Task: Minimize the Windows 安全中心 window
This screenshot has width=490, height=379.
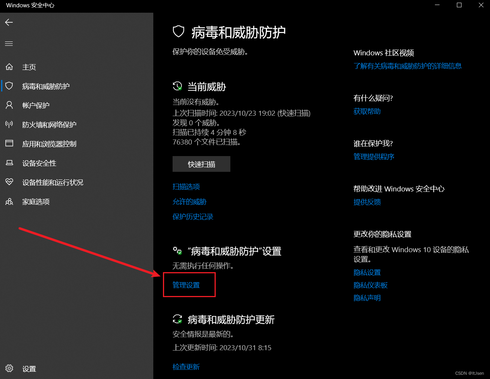Action: [x=437, y=5]
